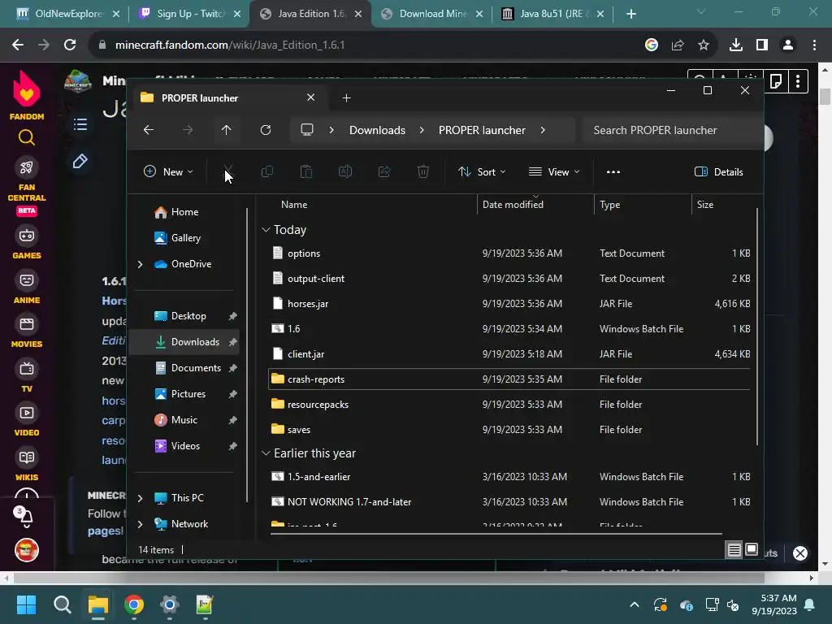
Task: Switch to details list view icon
Action: tap(734, 550)
